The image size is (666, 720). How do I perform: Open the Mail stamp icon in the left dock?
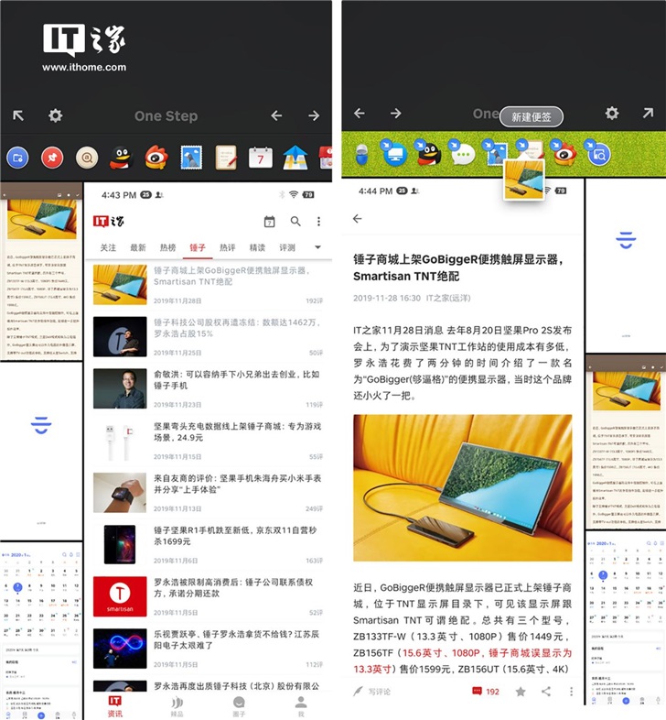191,158
